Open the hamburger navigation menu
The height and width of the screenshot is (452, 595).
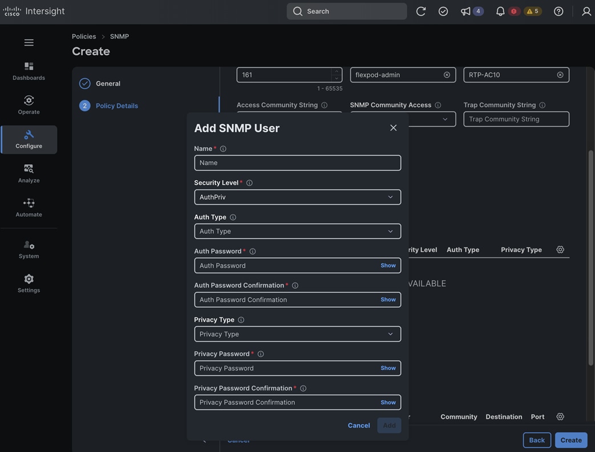pyautogui.click(x=29, y=43)
